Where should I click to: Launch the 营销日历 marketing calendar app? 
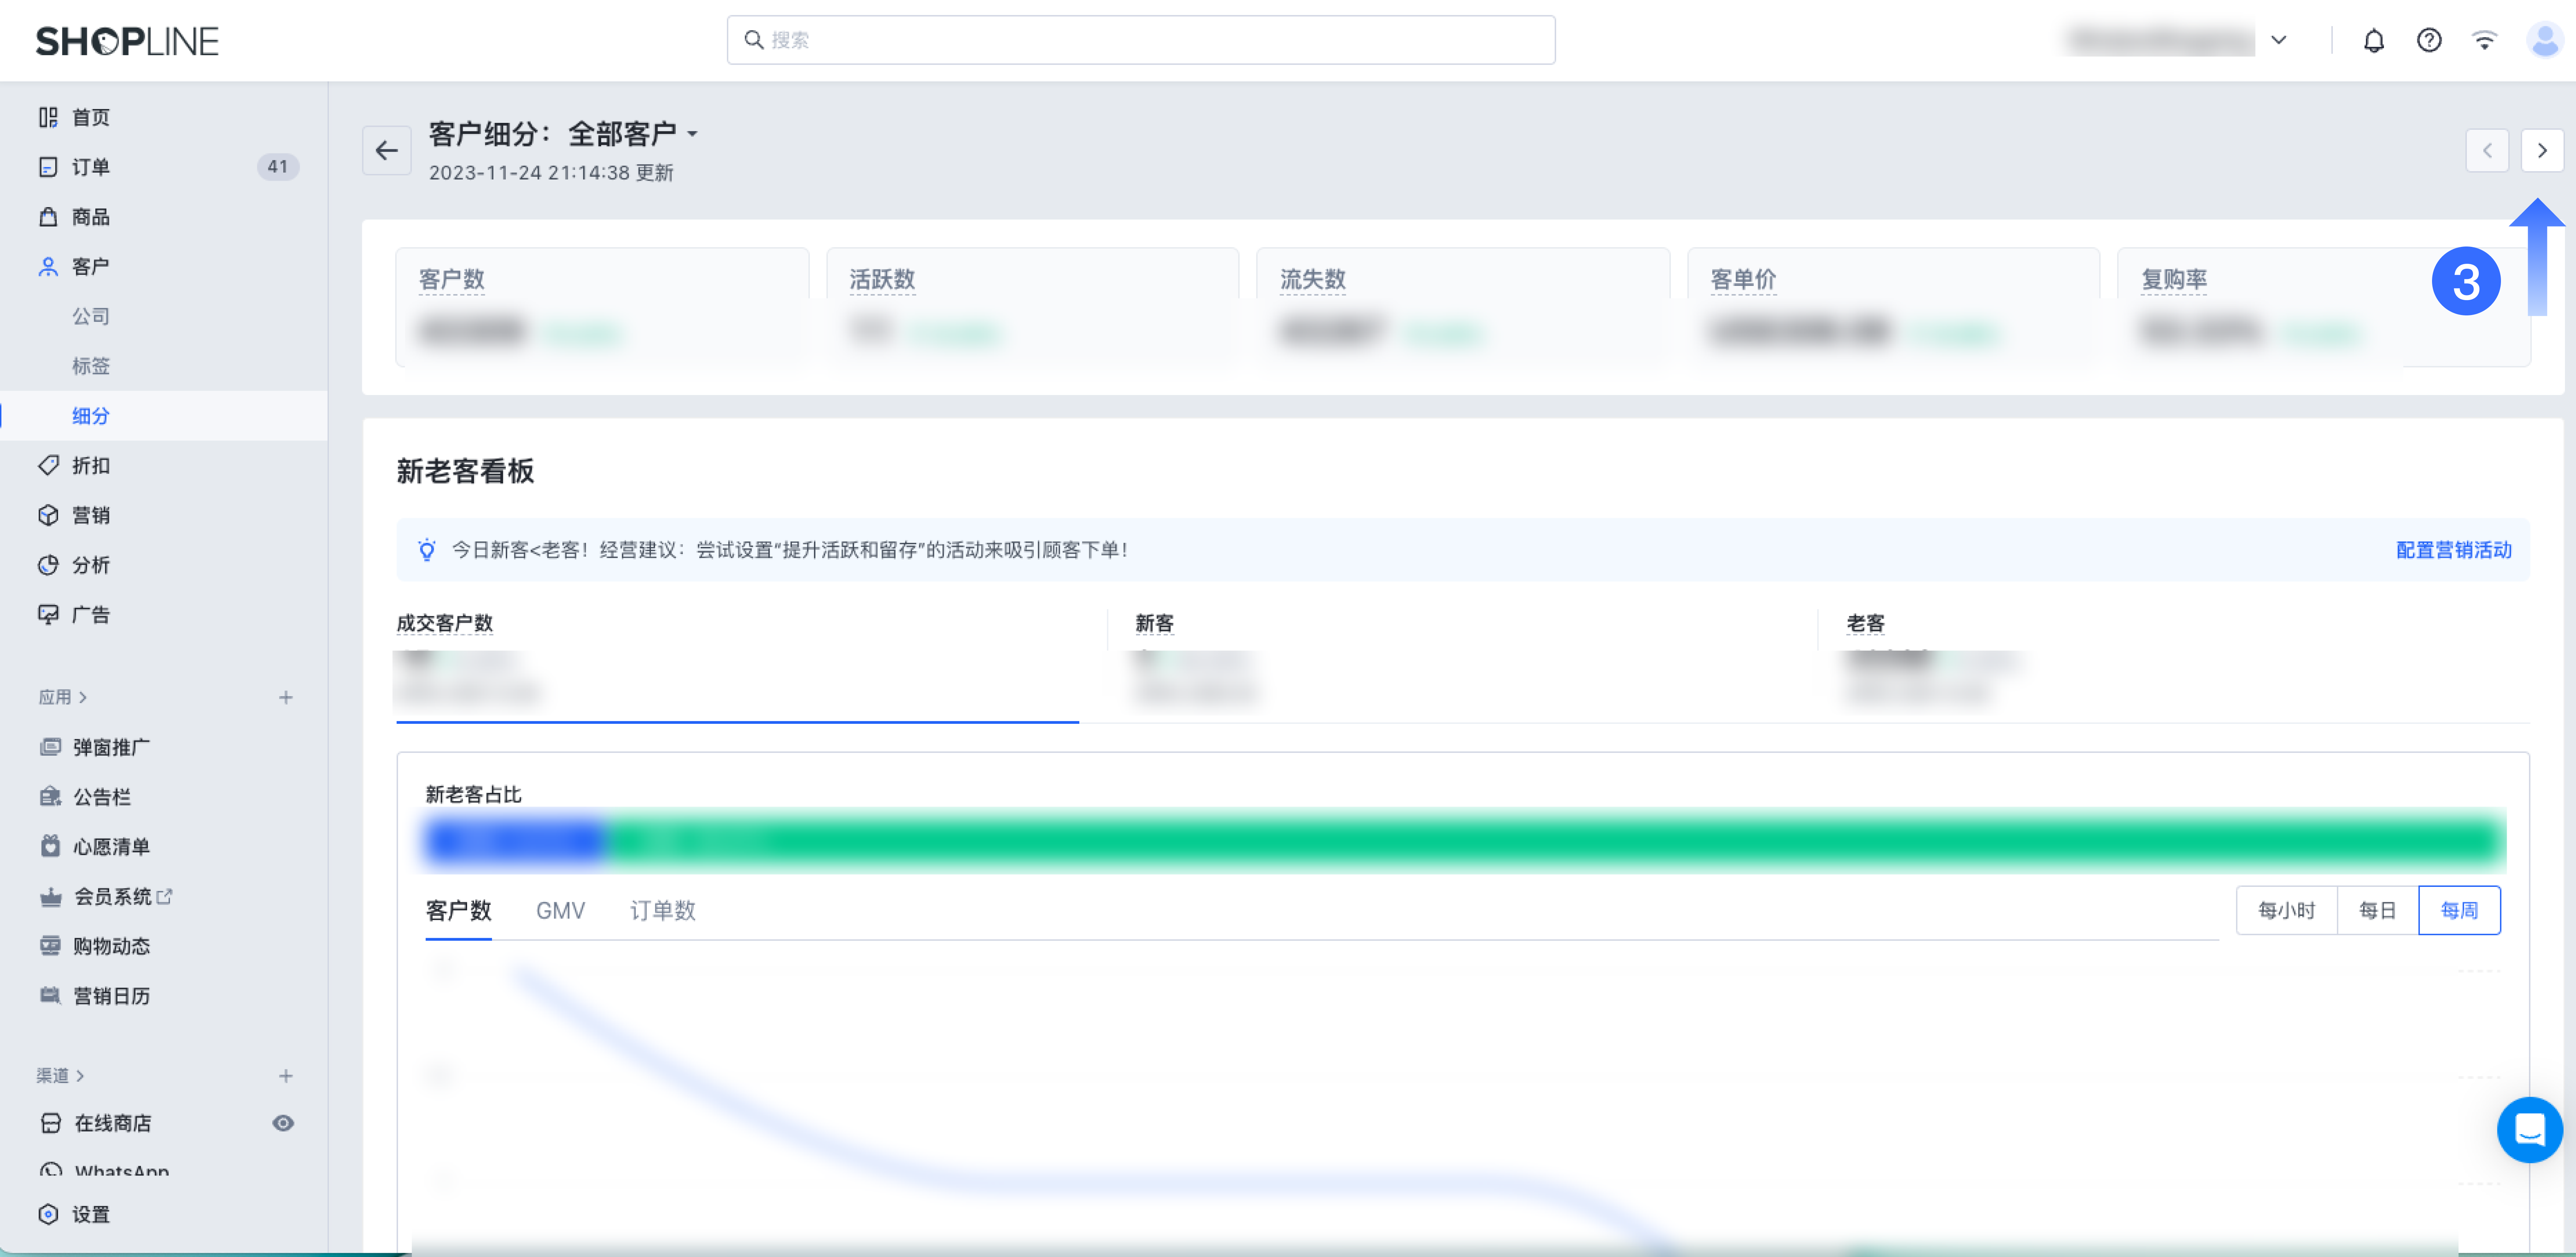pyautogui.click(x=111, y=996)
